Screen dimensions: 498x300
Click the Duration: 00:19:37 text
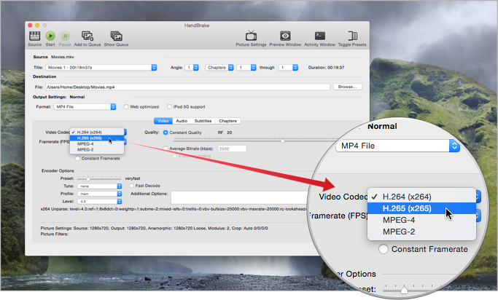click(326, 68)
